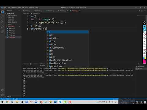Open the Selection menu
147x110 pixels.
(14, 8)
